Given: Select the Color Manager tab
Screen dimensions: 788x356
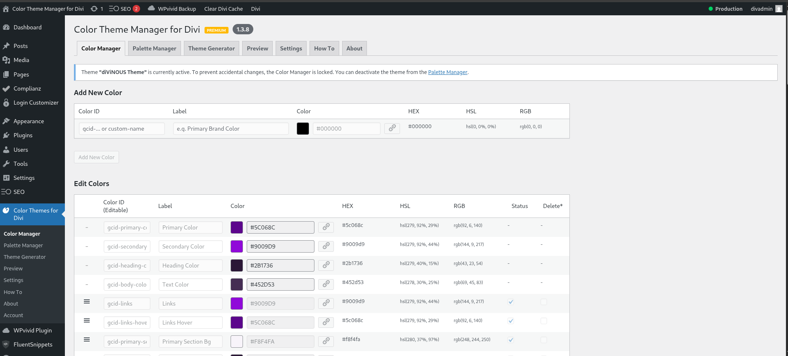Looking at the screenshot, I should click(x=101, y=48).
